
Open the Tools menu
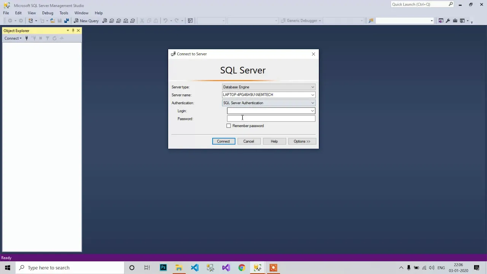point(64,13)
